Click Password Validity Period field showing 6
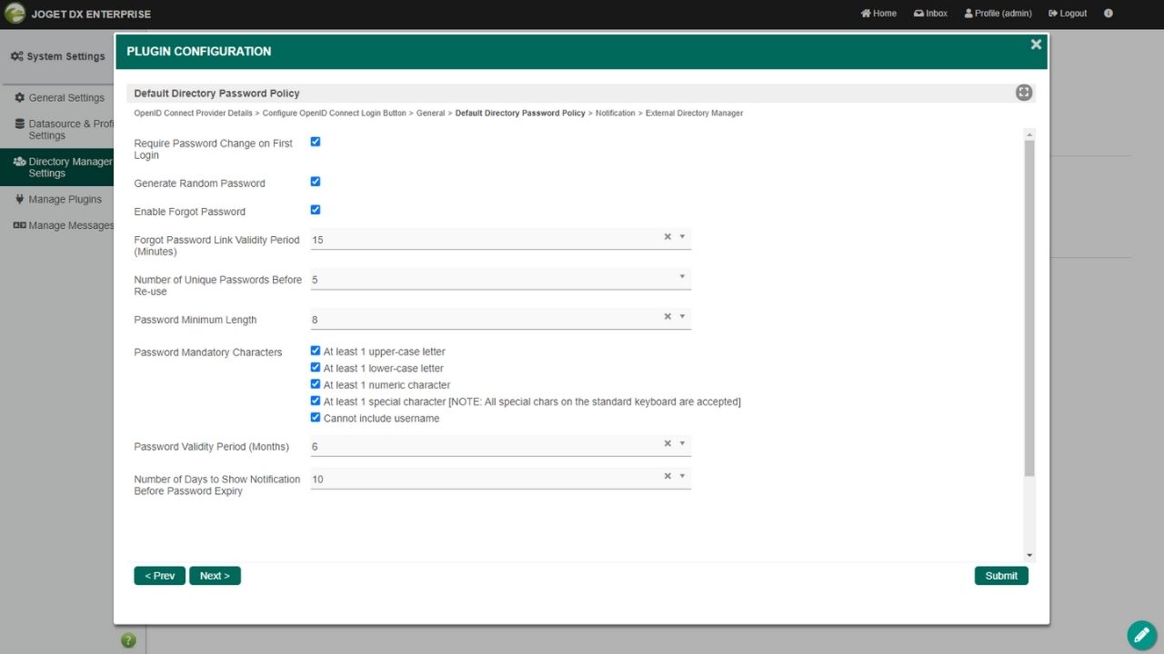Image resolution: width=1164 pixels, height=654 pixels. click(500, 446)
